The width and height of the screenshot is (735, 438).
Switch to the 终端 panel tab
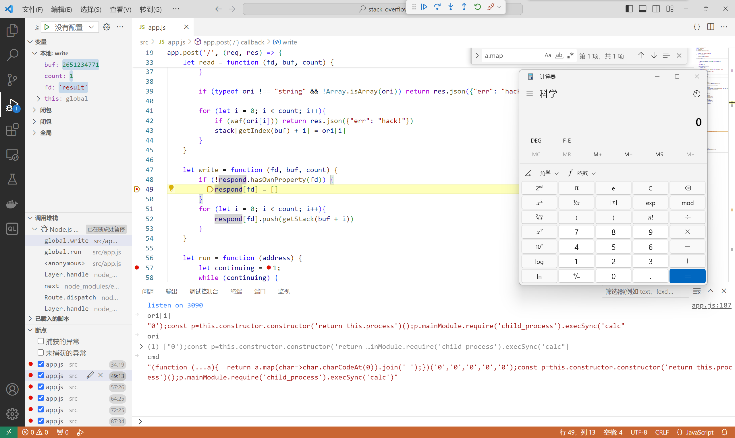click(x=236, y=292)
